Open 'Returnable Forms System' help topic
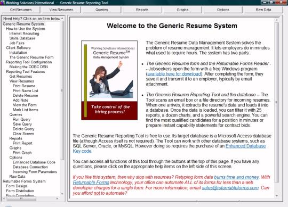 coord(24,181)
